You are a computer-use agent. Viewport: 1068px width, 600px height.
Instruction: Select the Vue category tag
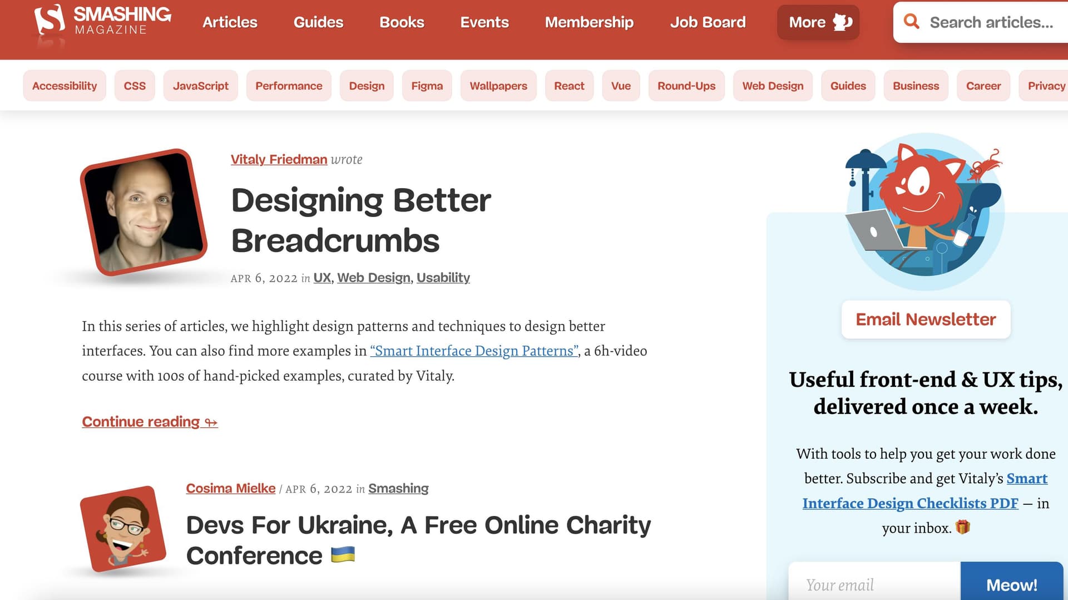coord(621,86)
